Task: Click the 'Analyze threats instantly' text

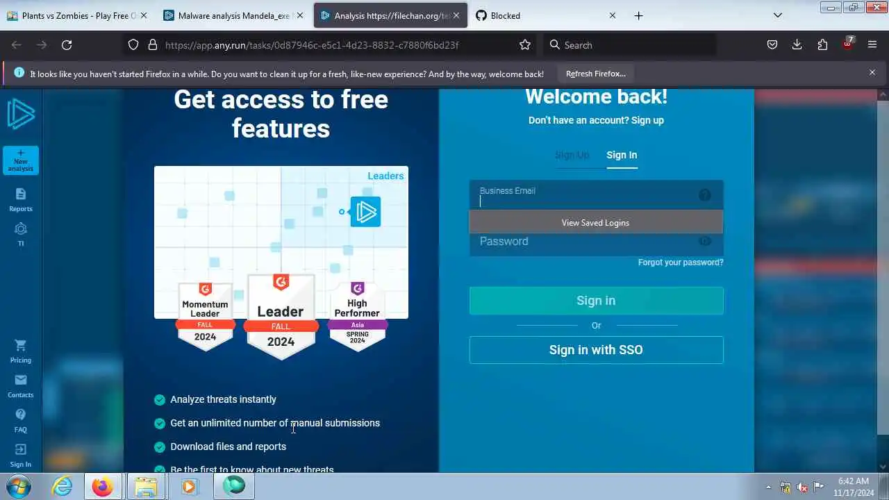Action: [x=223, y=399]
